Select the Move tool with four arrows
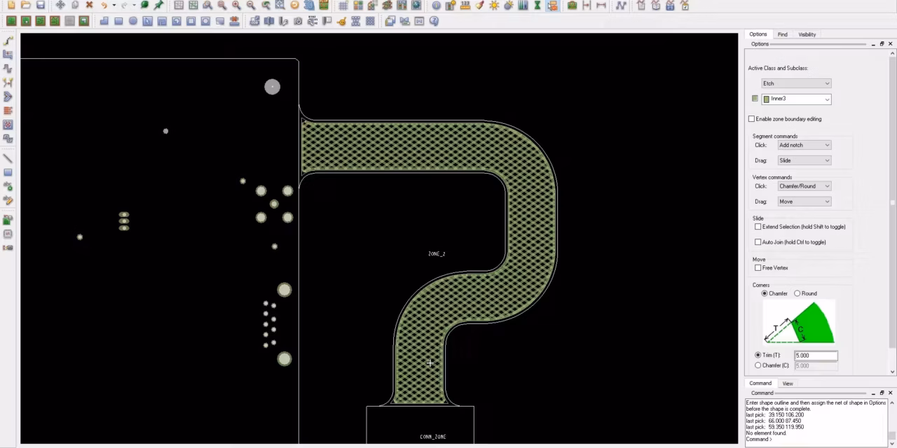This screenshot has width=897, height=448. pos(60,5)
